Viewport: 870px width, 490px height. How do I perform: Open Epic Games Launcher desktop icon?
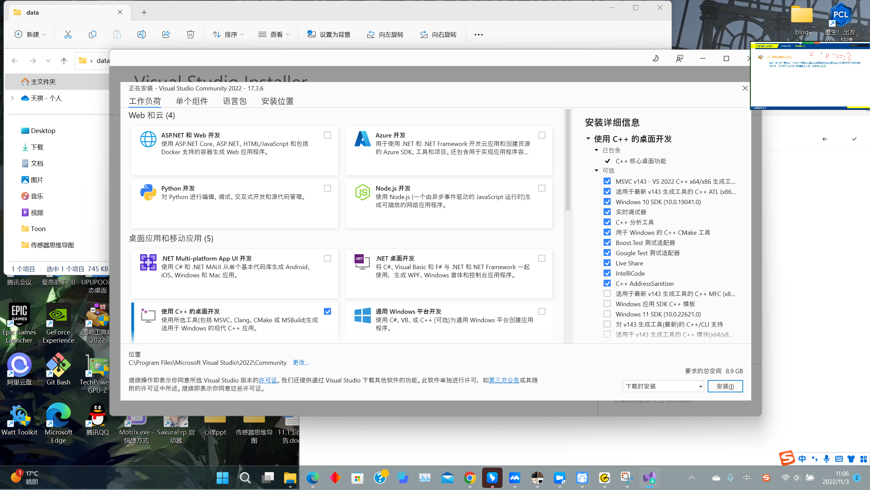19,323
